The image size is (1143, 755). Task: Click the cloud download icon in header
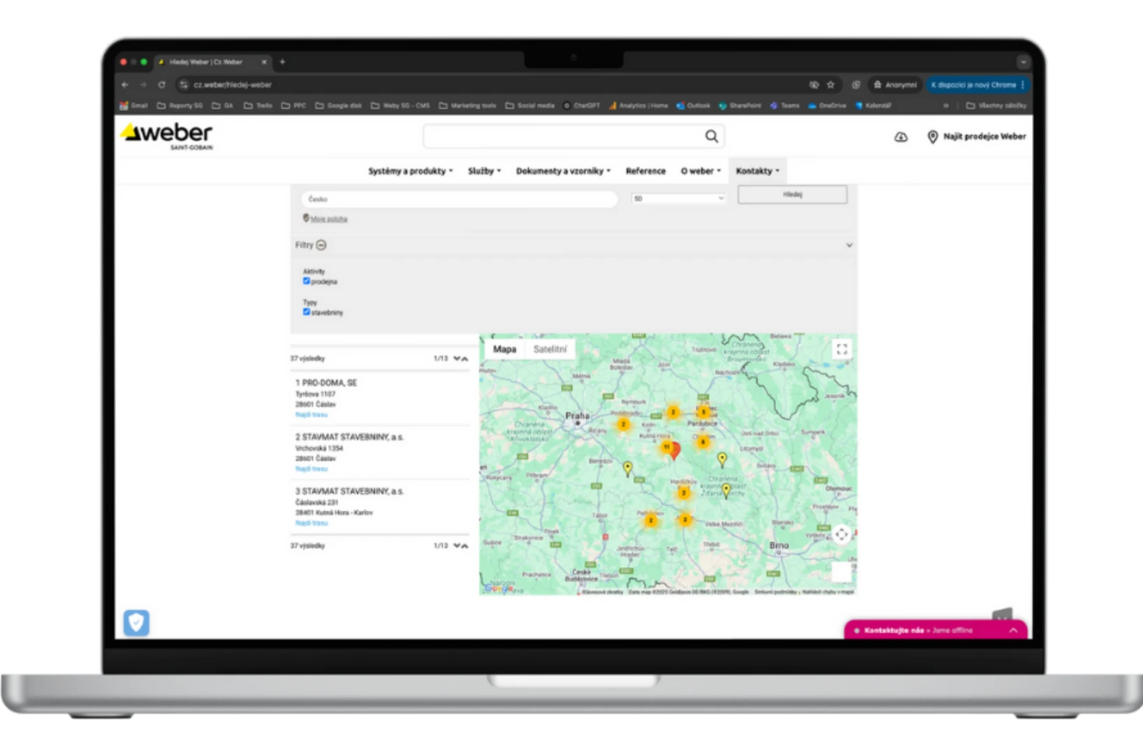901,137
